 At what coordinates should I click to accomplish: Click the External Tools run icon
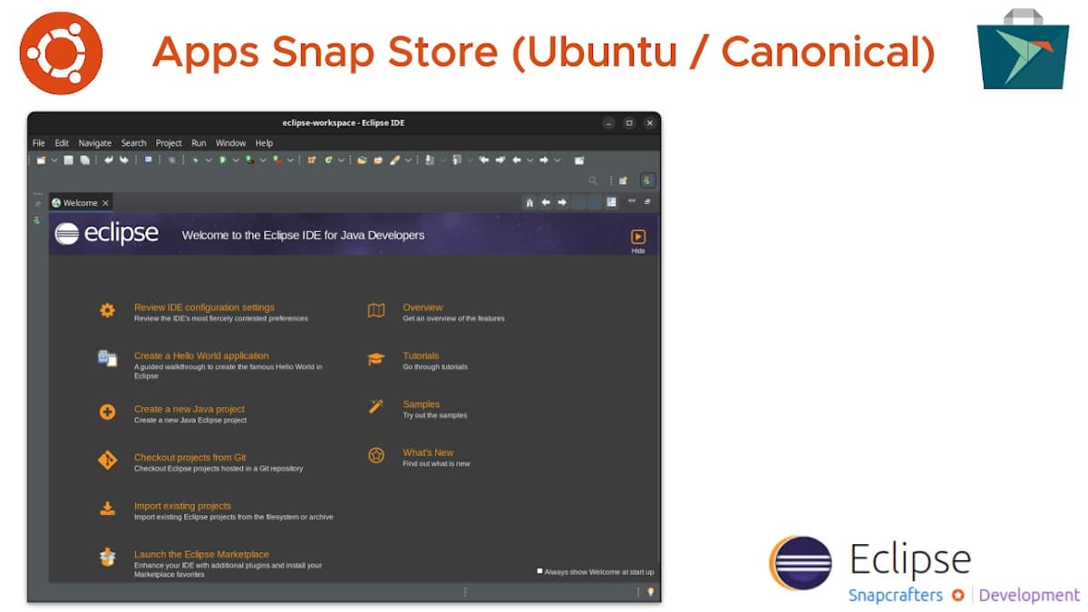(277, 160)
